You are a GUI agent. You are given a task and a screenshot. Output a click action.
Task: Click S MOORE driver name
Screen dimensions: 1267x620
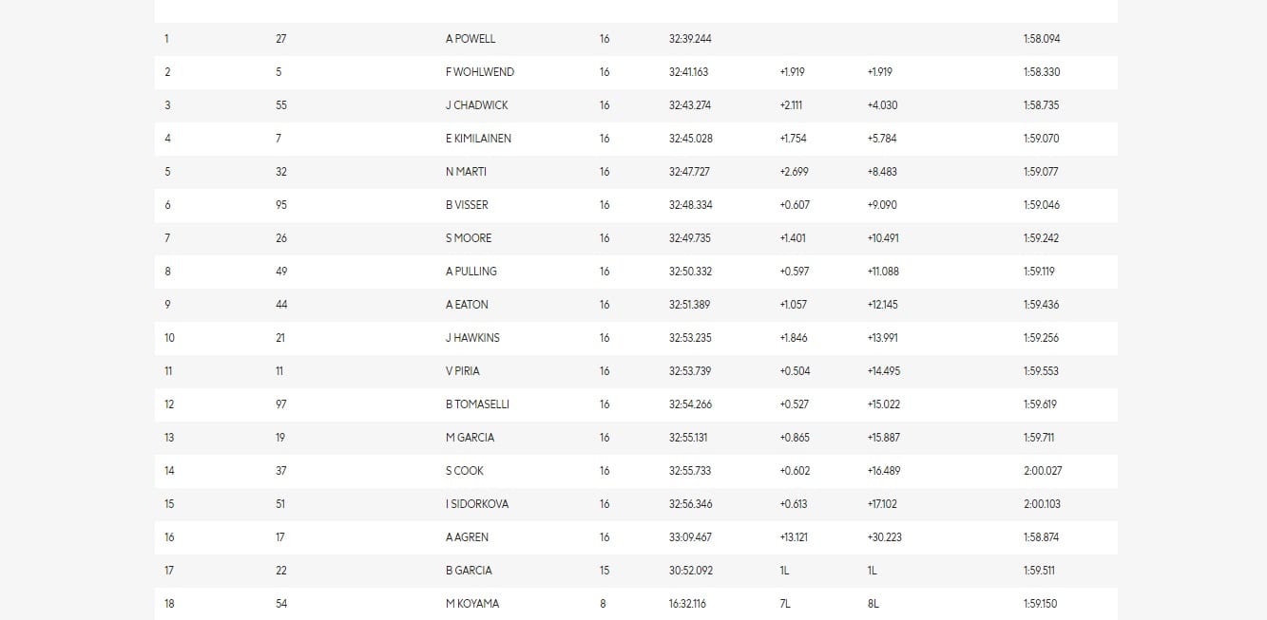tap(468, 238)
